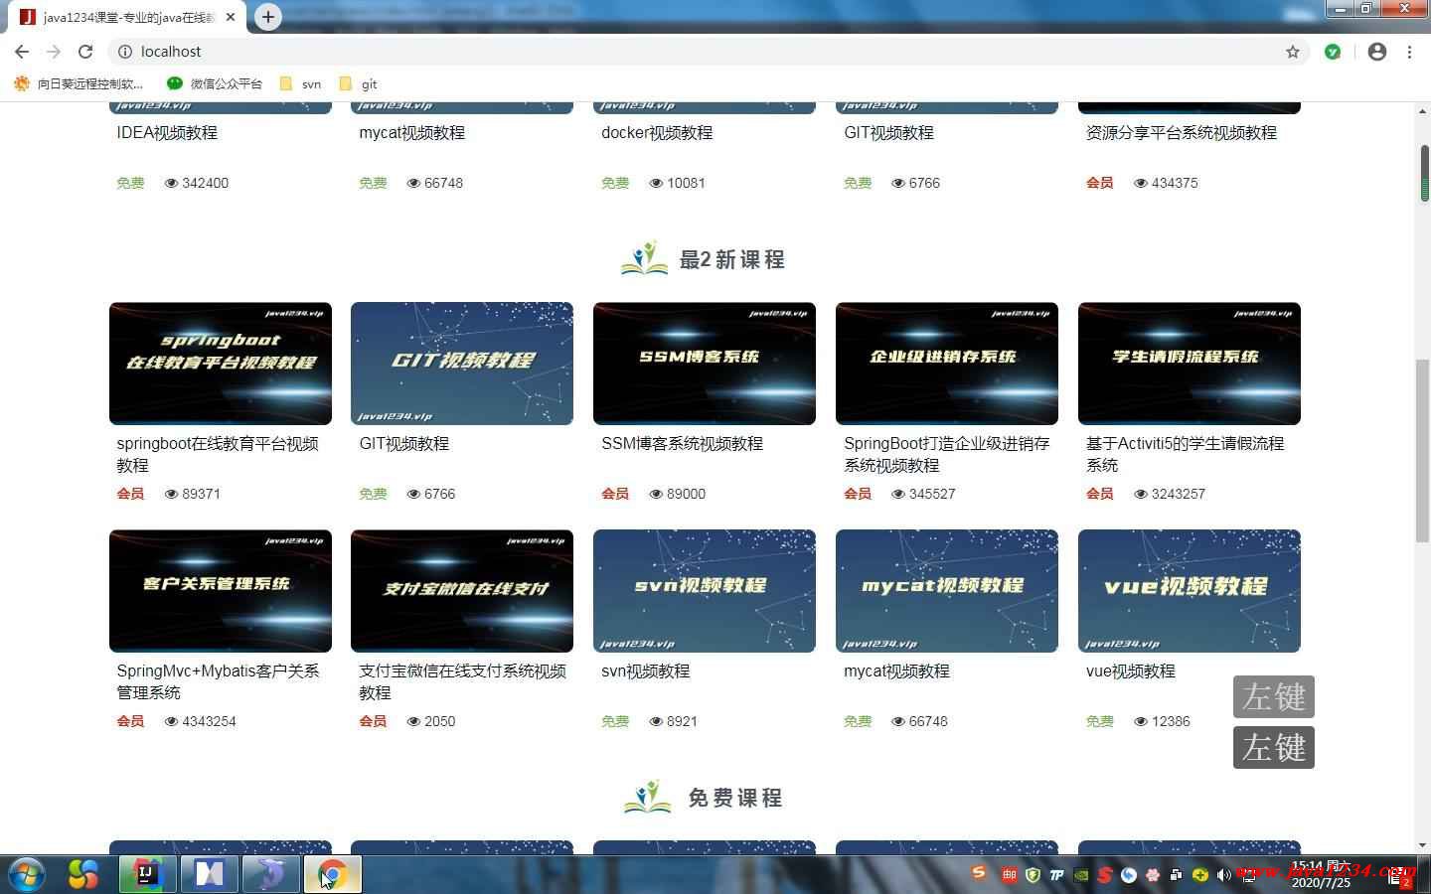Click the page vertical scrollbar thumb
The image size is (1431, 894).
(x=1423, y=450)
